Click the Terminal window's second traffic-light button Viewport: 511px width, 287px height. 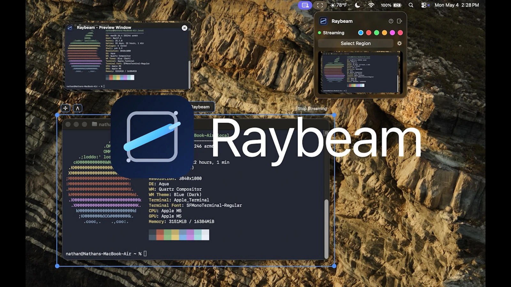click(x=76, y=124)
